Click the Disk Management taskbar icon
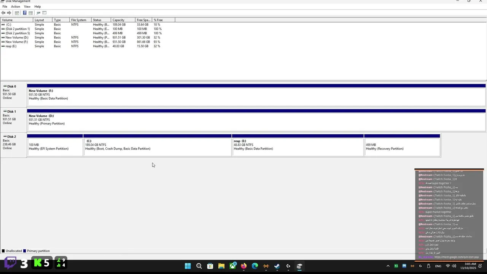 click(299, 266)
